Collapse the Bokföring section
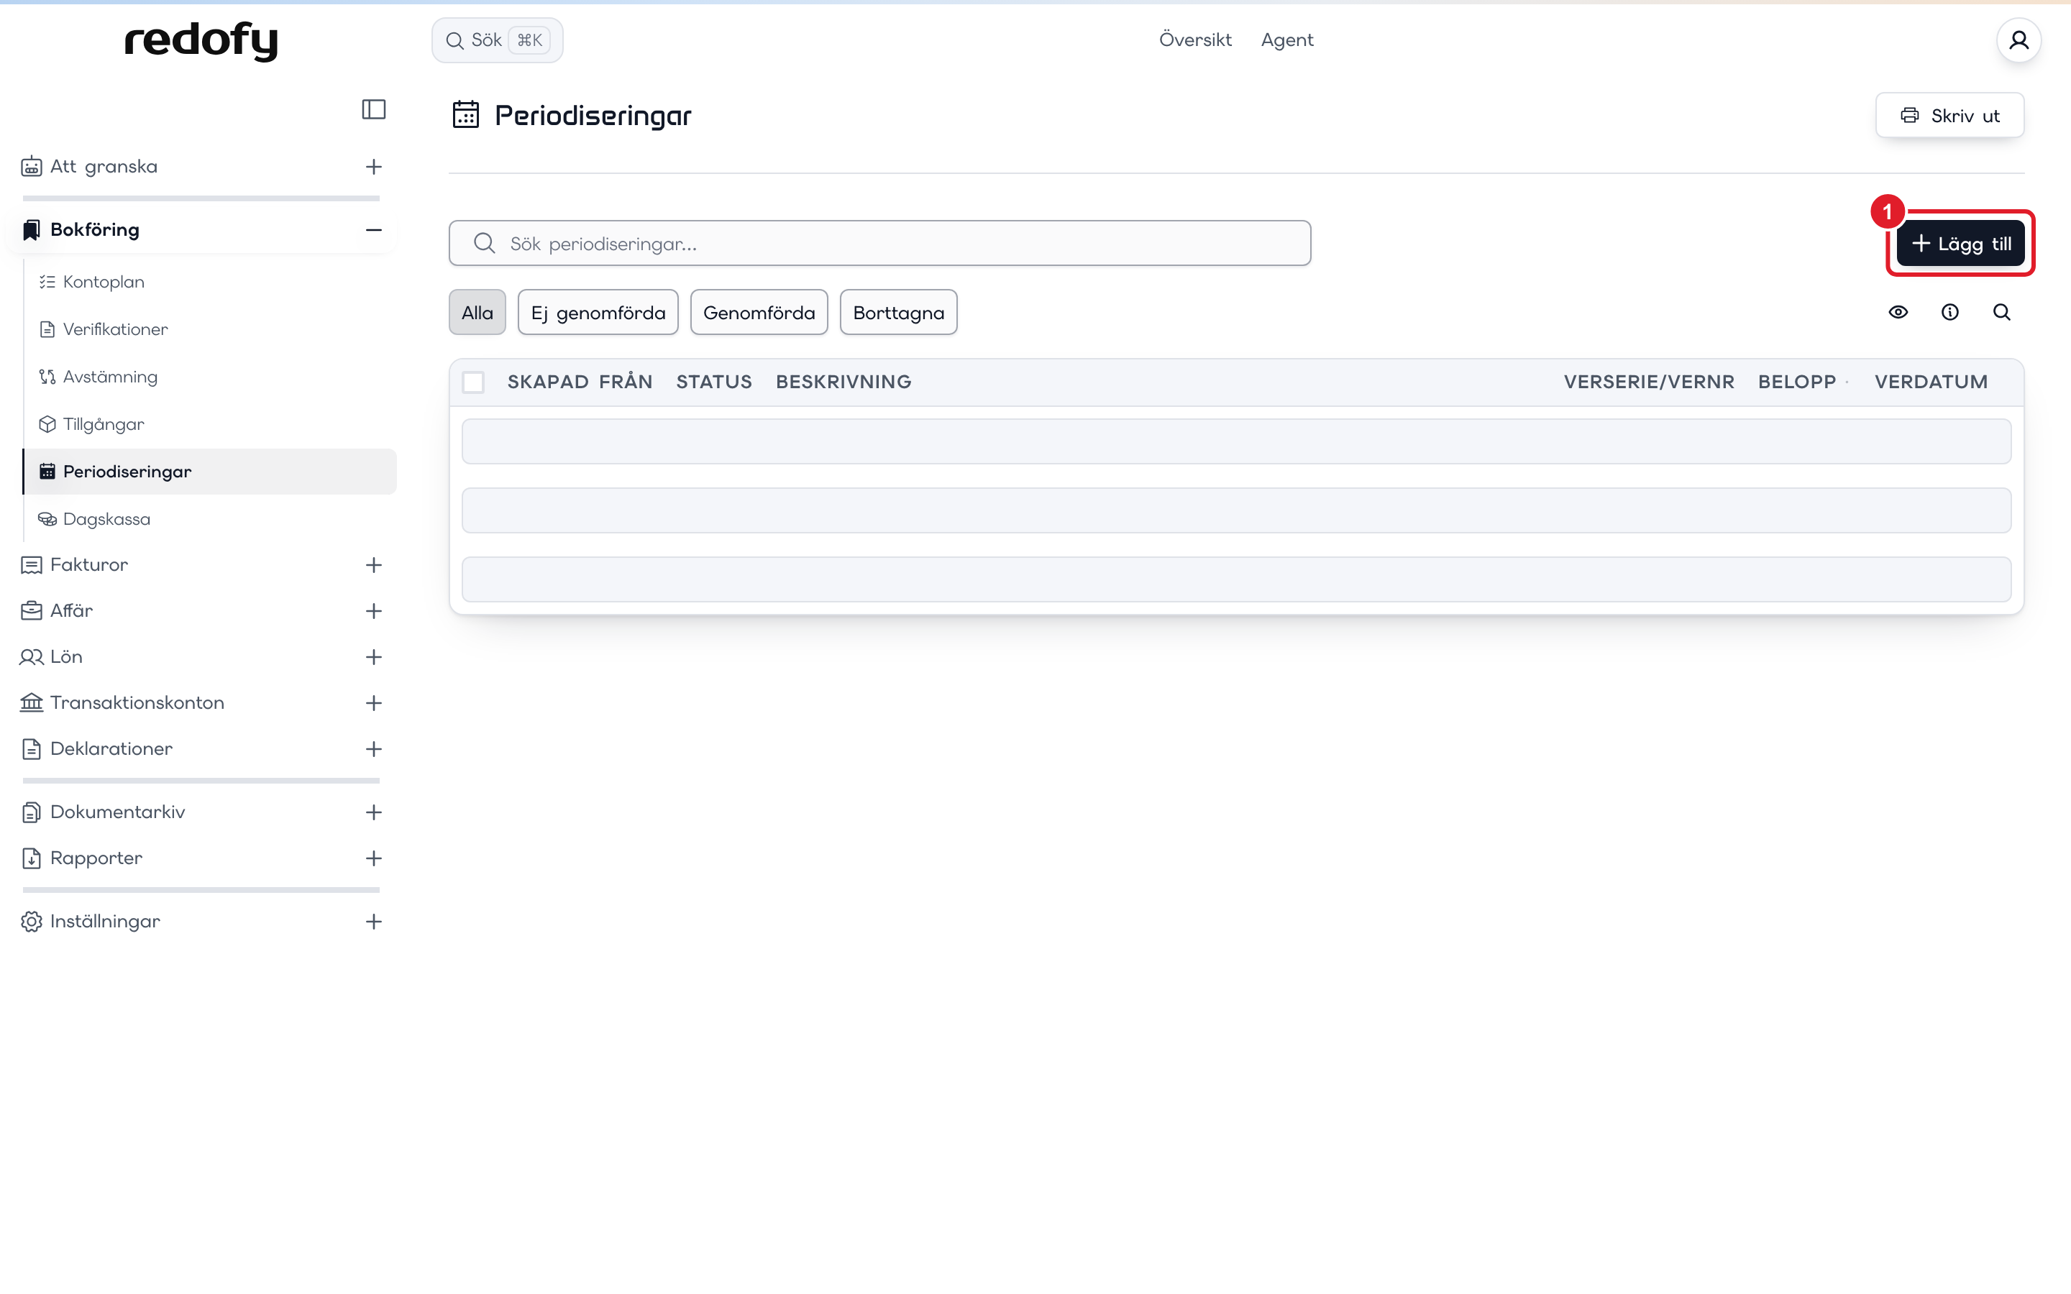This screenshot has height=1294, width=2071. pos(374,229)
